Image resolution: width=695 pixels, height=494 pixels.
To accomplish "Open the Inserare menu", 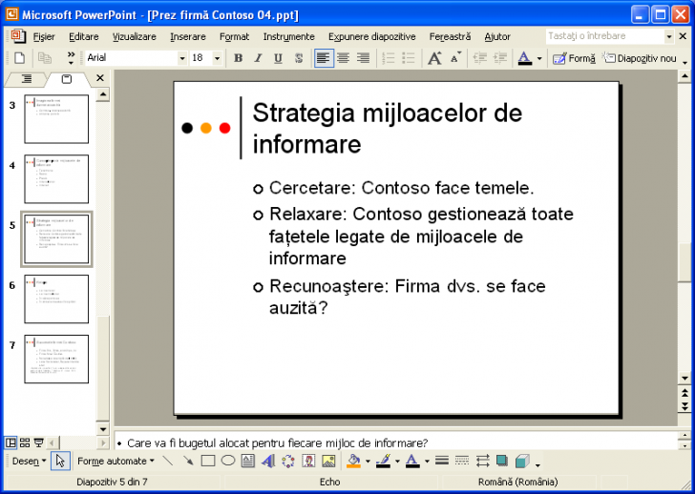I will pyautogui.click(x=188, y=37).
